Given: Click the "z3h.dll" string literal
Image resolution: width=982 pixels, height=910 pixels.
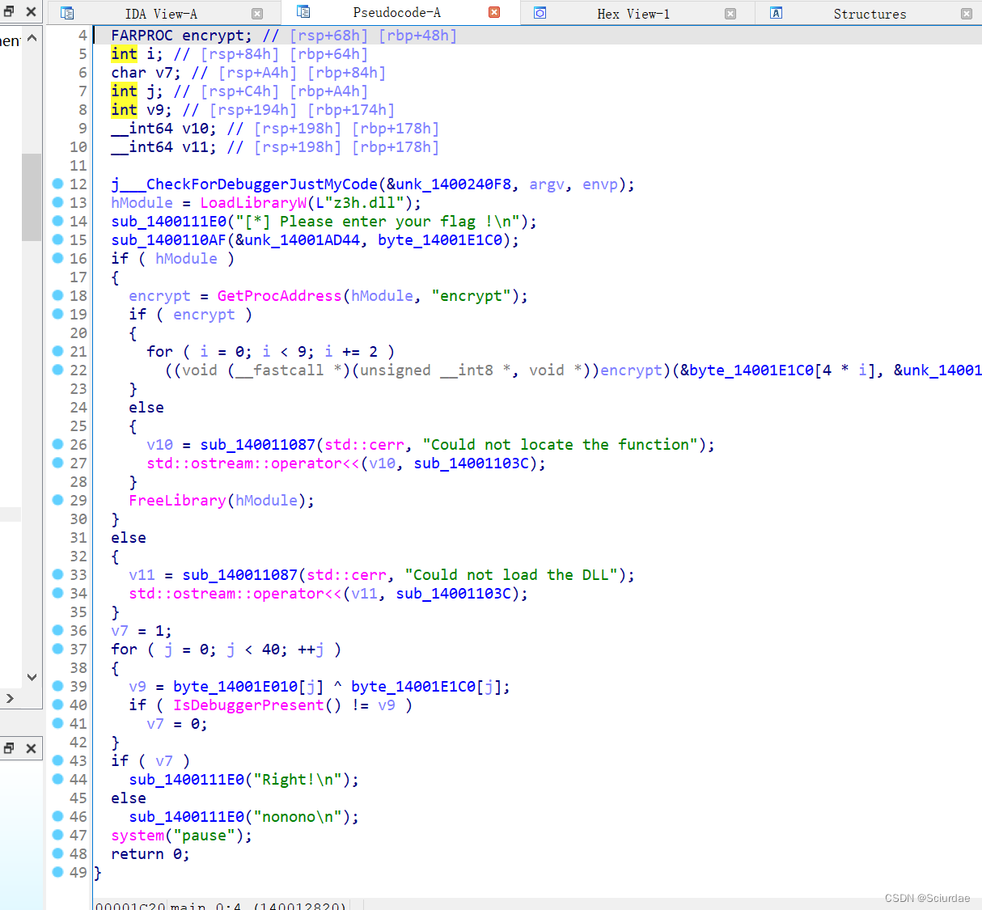Looking at the screenshot, I should [364, 203].
